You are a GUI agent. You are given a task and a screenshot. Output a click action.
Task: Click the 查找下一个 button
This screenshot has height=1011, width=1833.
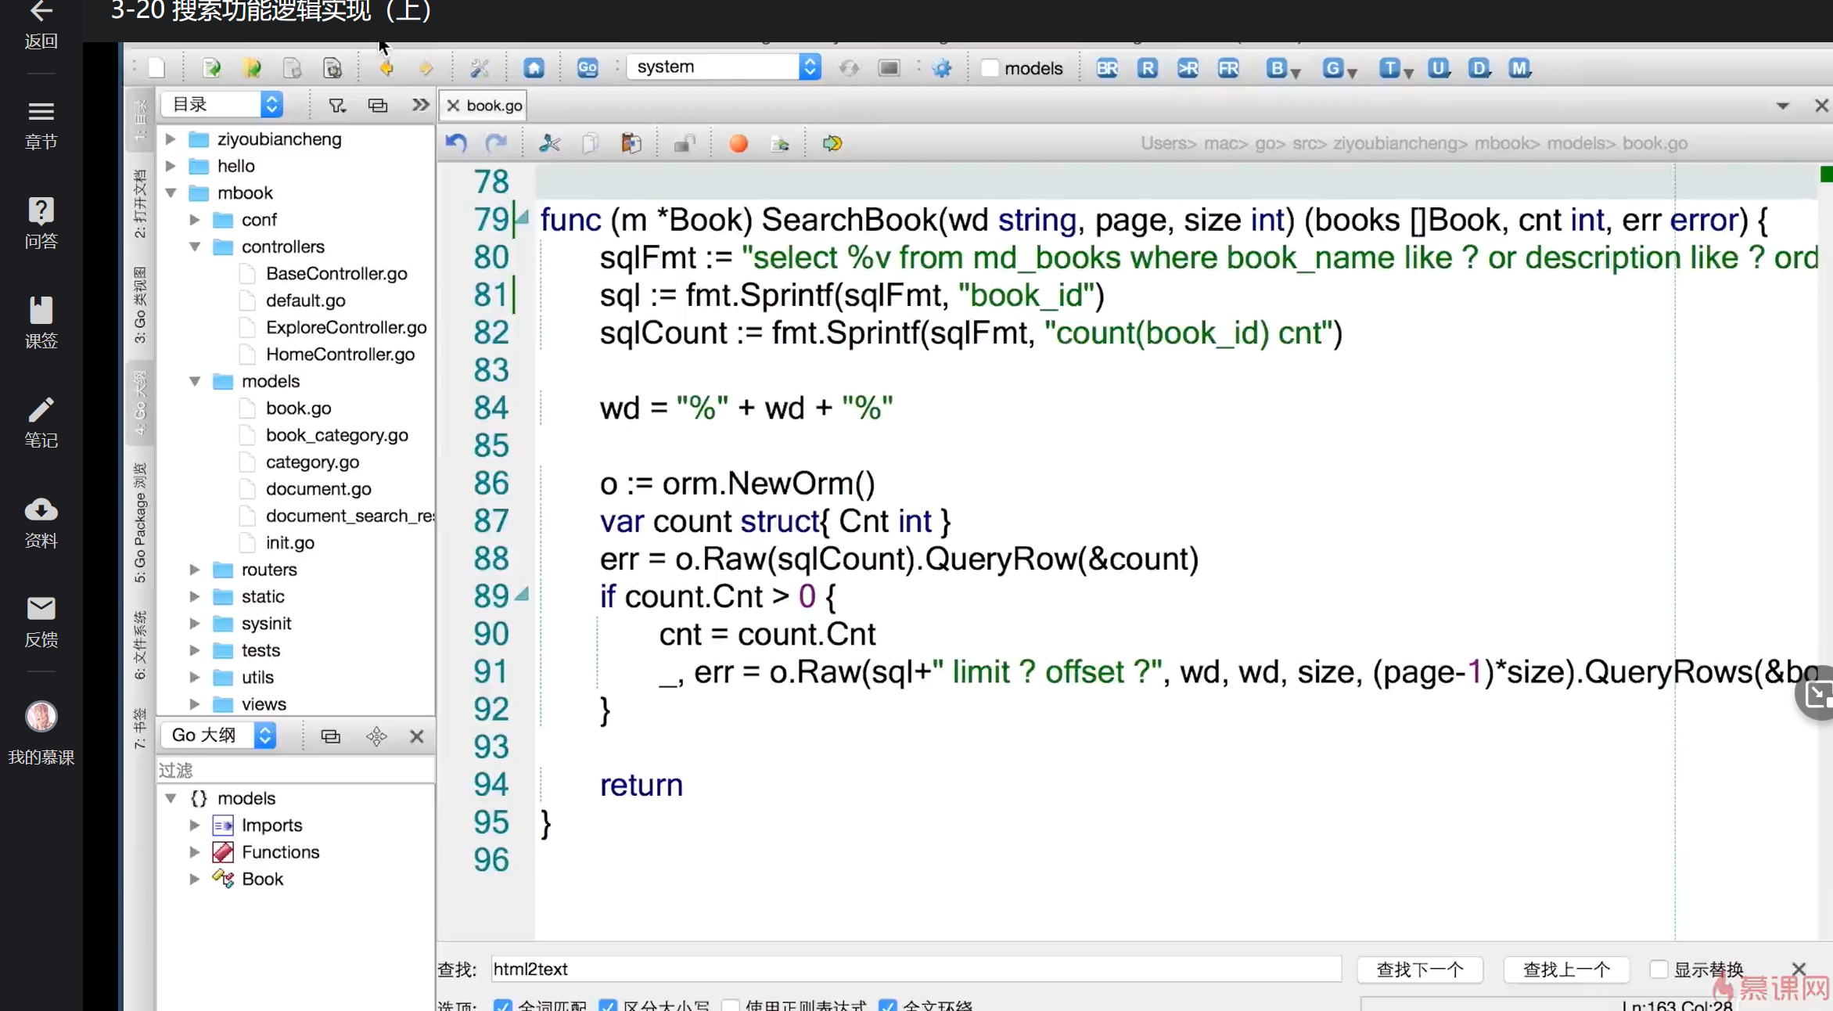click(x=1419, y=969)
